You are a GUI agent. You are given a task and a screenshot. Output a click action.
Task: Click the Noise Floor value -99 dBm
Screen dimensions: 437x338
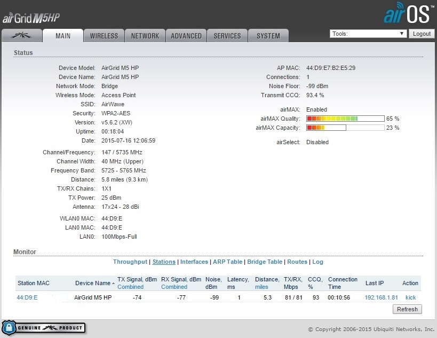pos(317,86)
